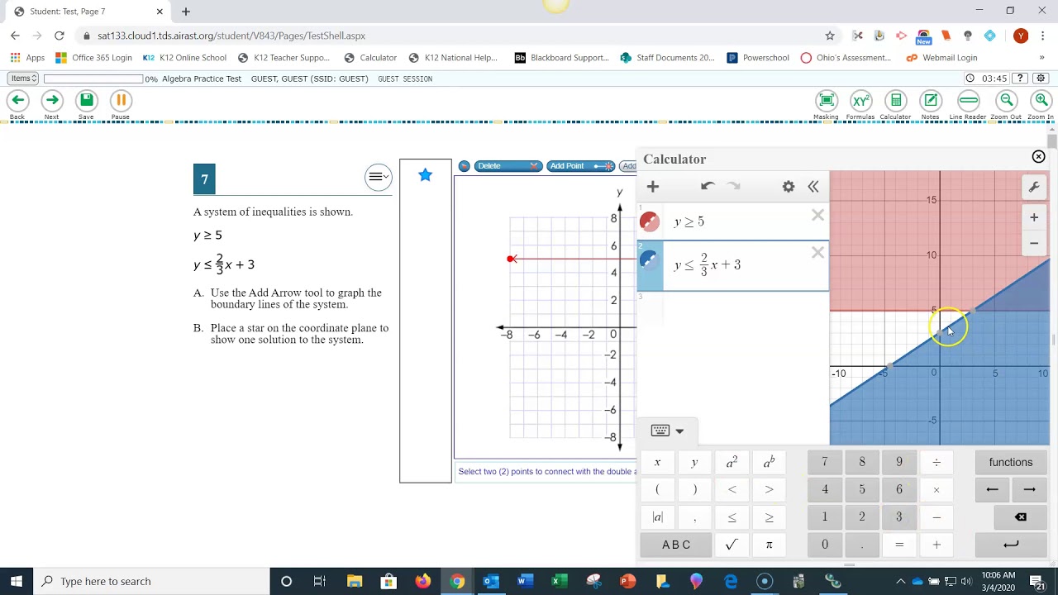
Task: Open question 7 context menu
Action: tap(378, 177)
